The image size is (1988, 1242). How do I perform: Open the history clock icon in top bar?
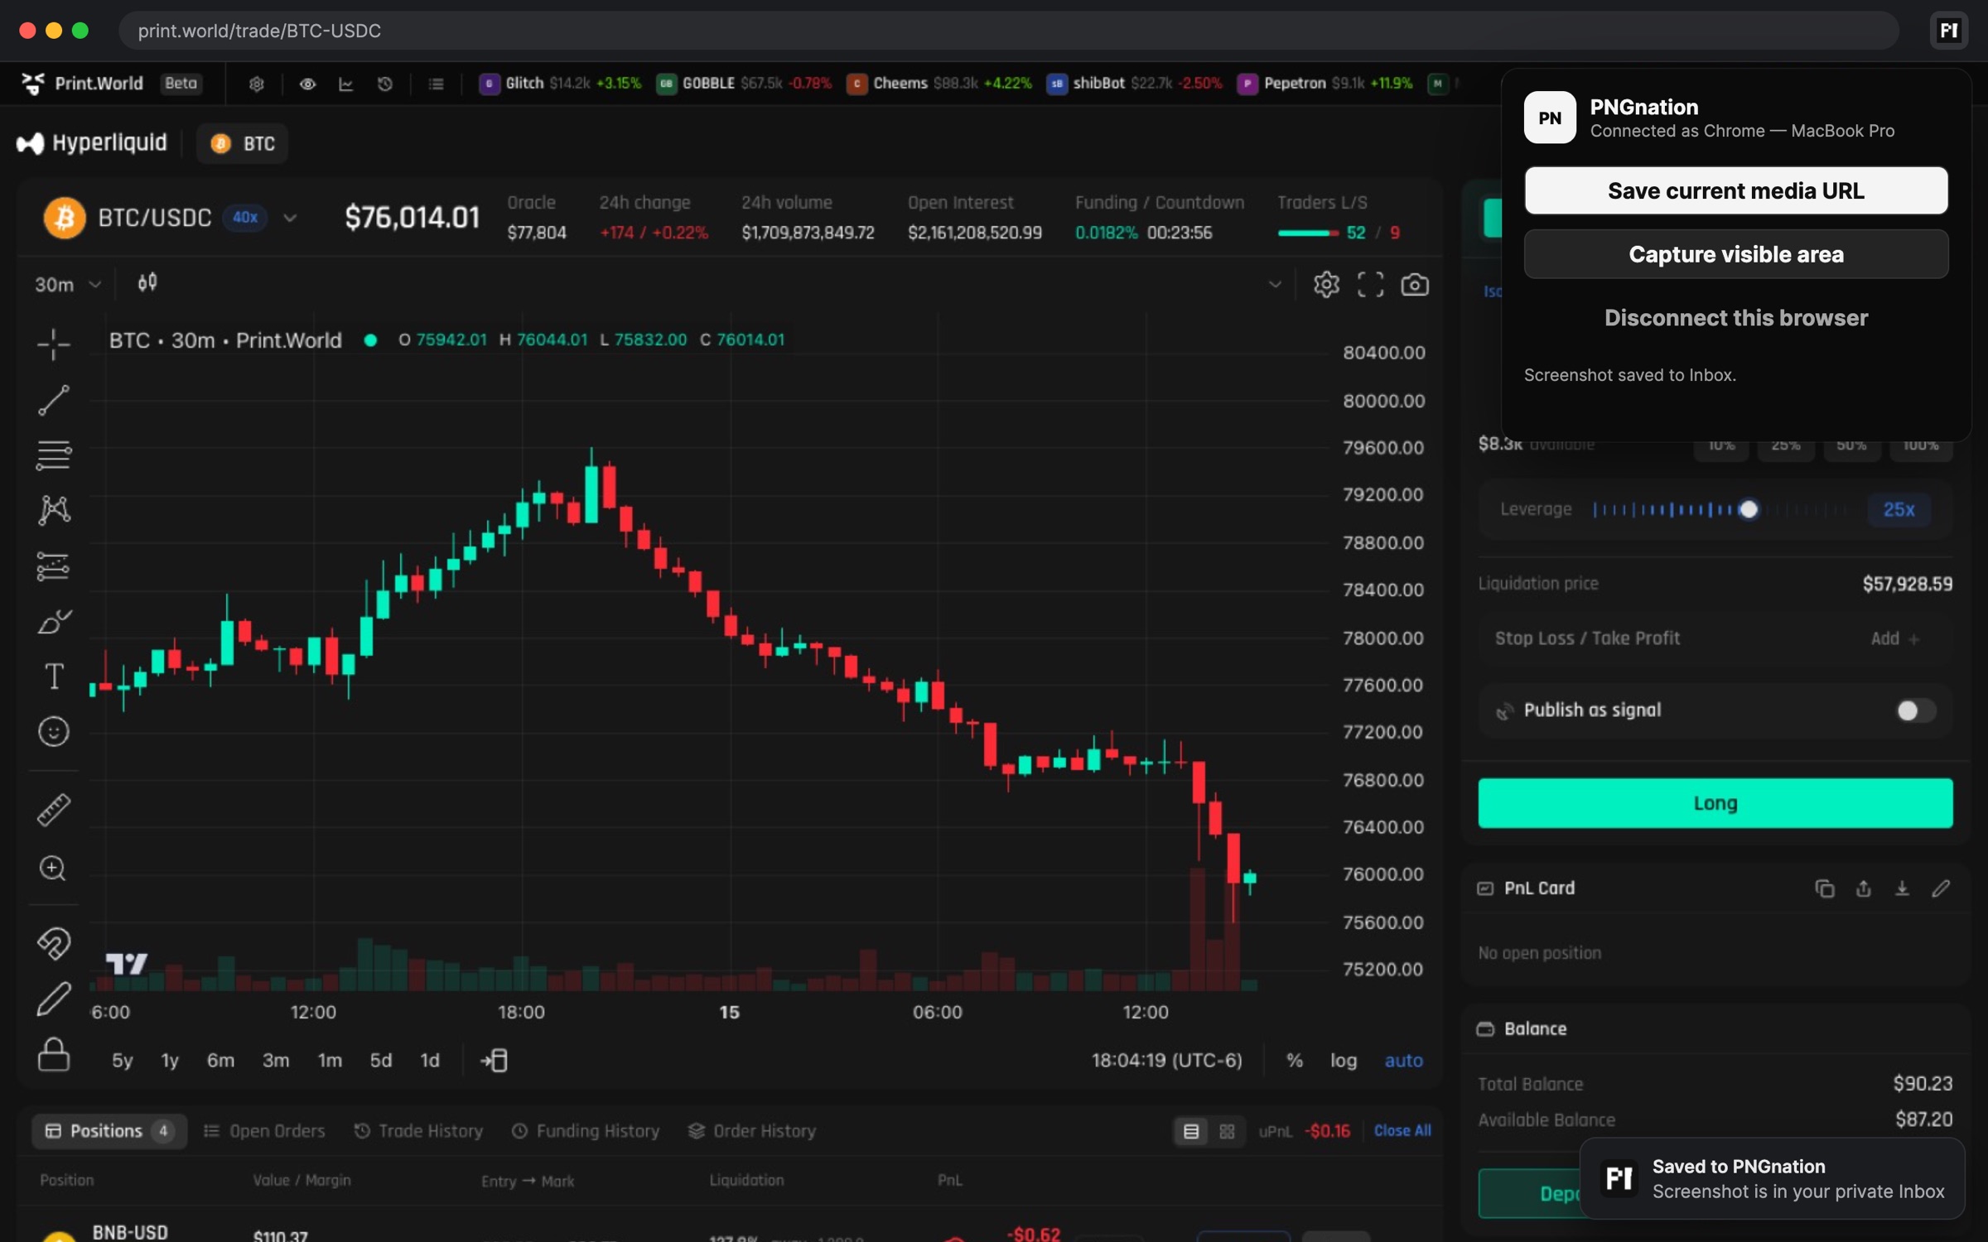[x=385, y=84]
